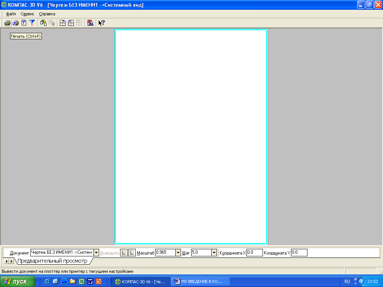The height and width of the screenshot is (287, 383).
Task: Click the Документ combo box text
Action: pyautogui.click(x=62, y=253)
